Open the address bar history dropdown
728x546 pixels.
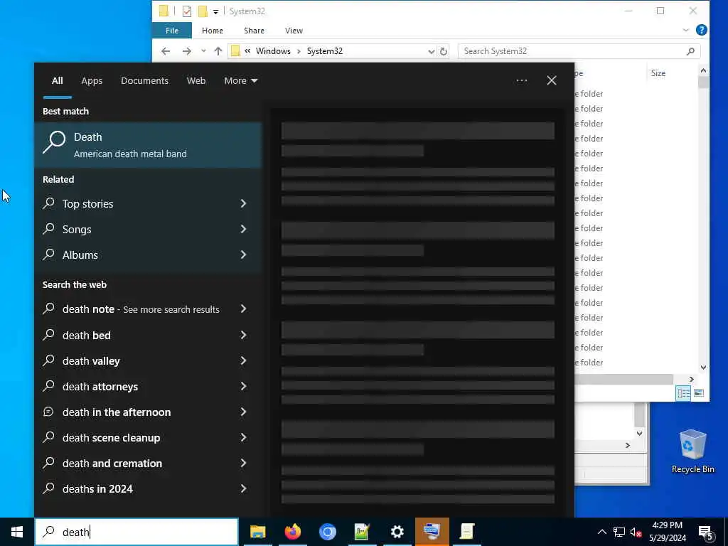[x=432, y=51]
